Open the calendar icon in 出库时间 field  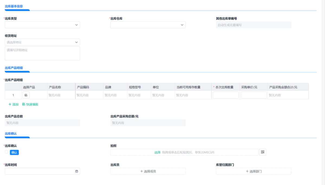tap(77, 171)
